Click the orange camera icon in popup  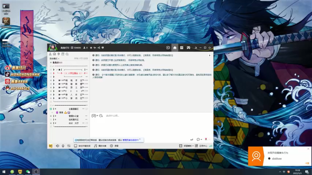[256, 156]
